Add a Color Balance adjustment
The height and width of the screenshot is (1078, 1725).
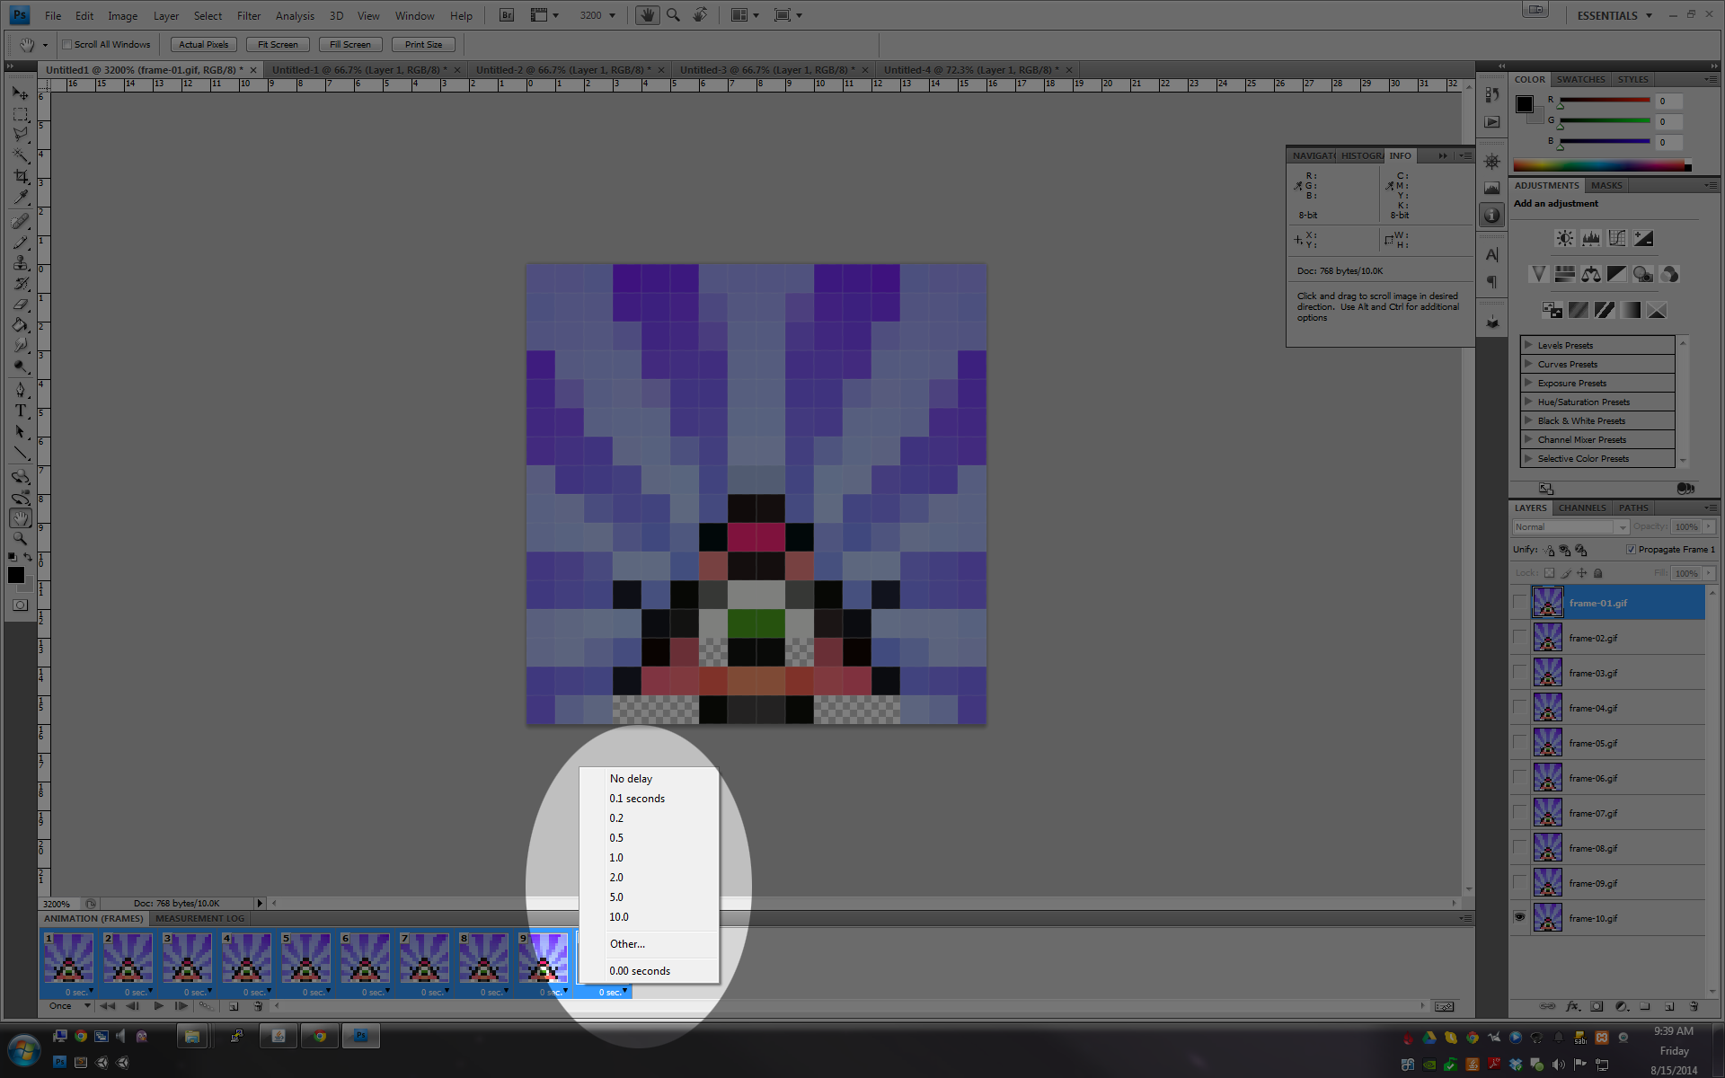1590,274
